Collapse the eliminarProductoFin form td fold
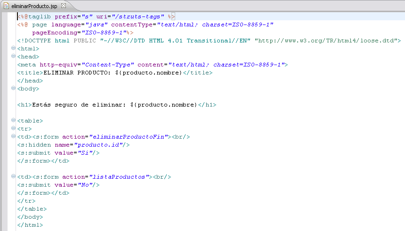 click(x=14, y=136)
